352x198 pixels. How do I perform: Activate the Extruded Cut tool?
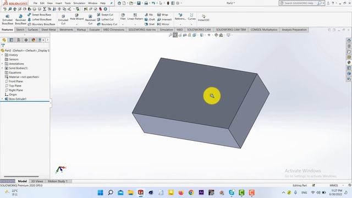click(63, 20)
